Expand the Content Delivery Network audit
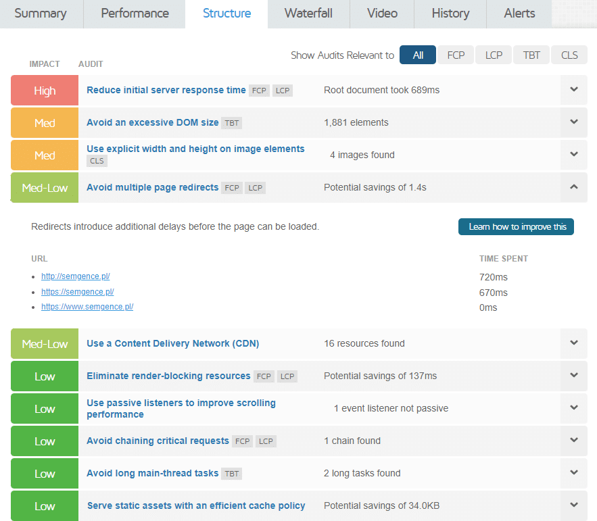This screenshot has height=521, width=597. point(574,343)
